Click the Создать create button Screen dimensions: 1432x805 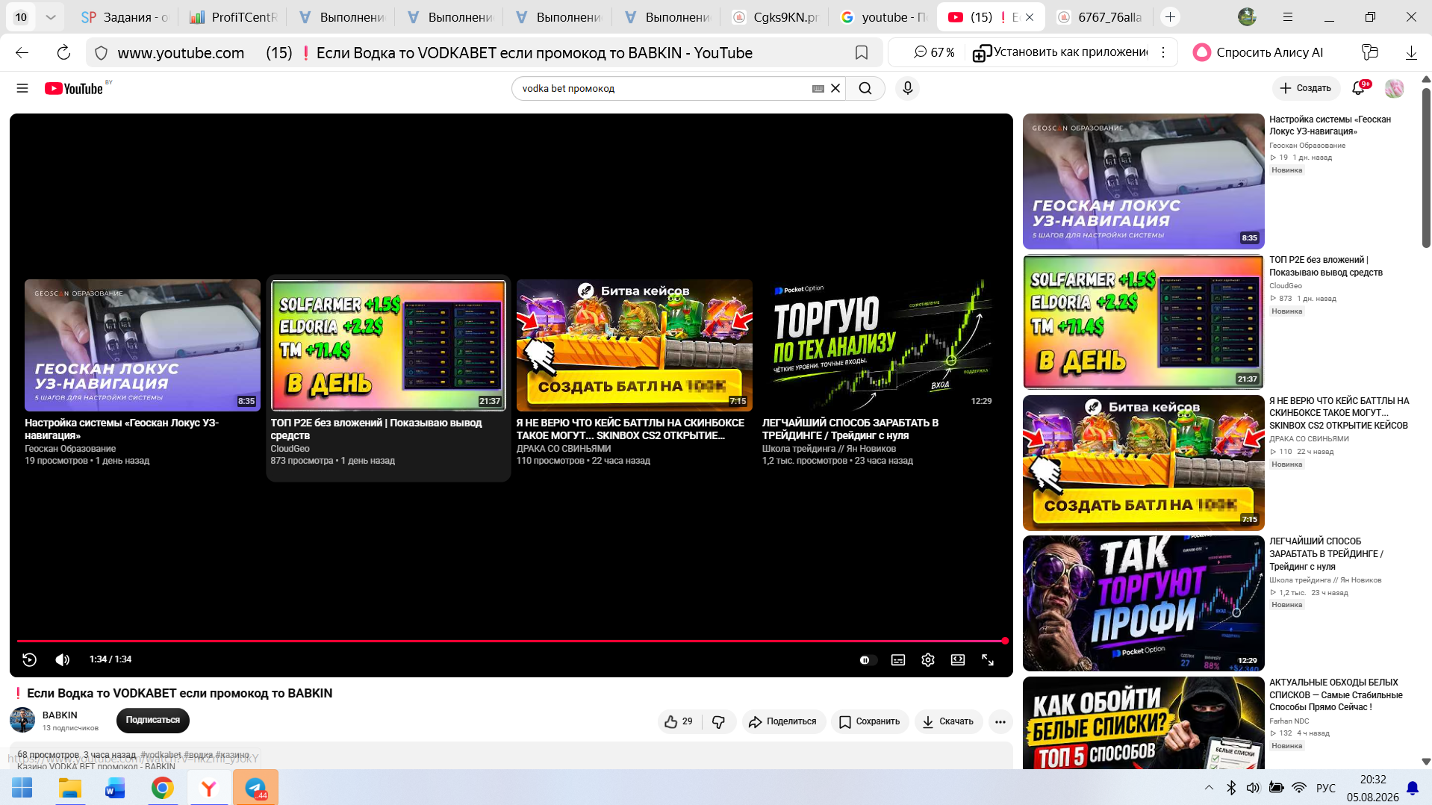1306,88
